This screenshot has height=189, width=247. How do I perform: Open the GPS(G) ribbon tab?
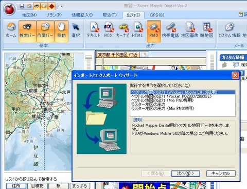click(x=157, y=15)
